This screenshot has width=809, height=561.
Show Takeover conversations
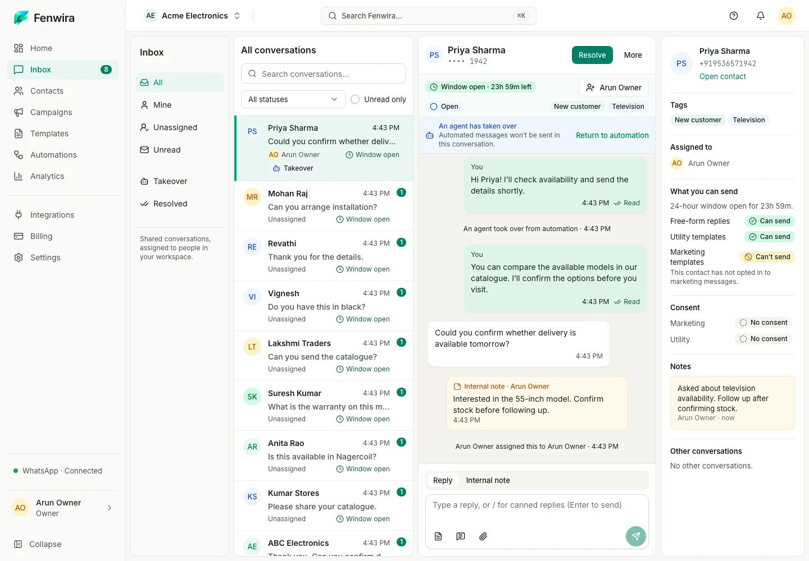pos(180,181)
